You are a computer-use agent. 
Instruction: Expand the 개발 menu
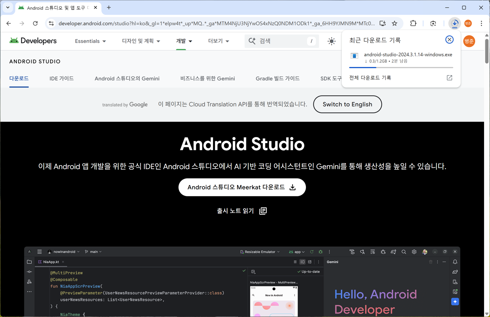[184, 41]
